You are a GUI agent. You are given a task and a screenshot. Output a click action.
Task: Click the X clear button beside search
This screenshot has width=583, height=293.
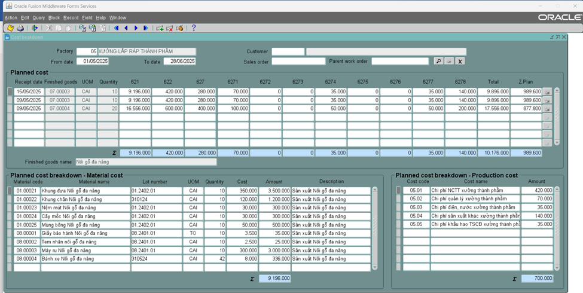(x=460, y=61)
